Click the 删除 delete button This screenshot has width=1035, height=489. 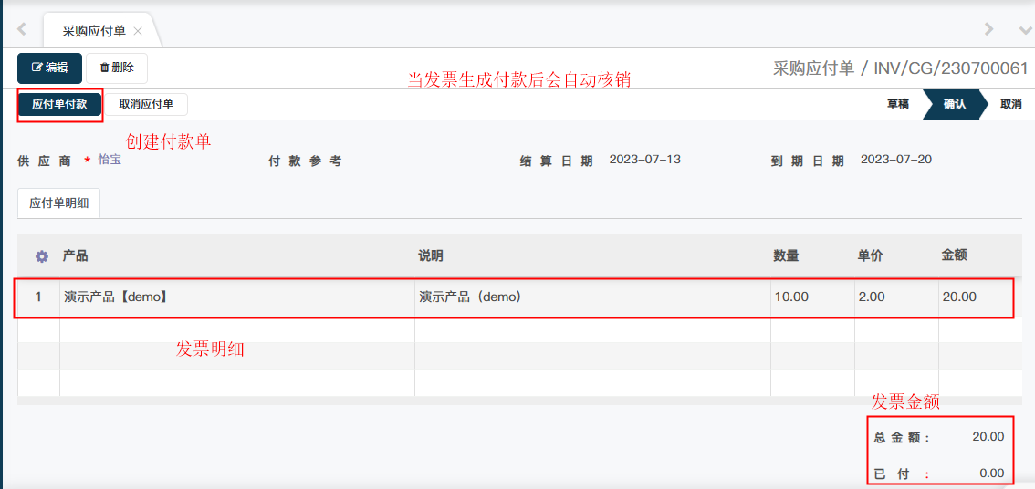coord(117,68)
